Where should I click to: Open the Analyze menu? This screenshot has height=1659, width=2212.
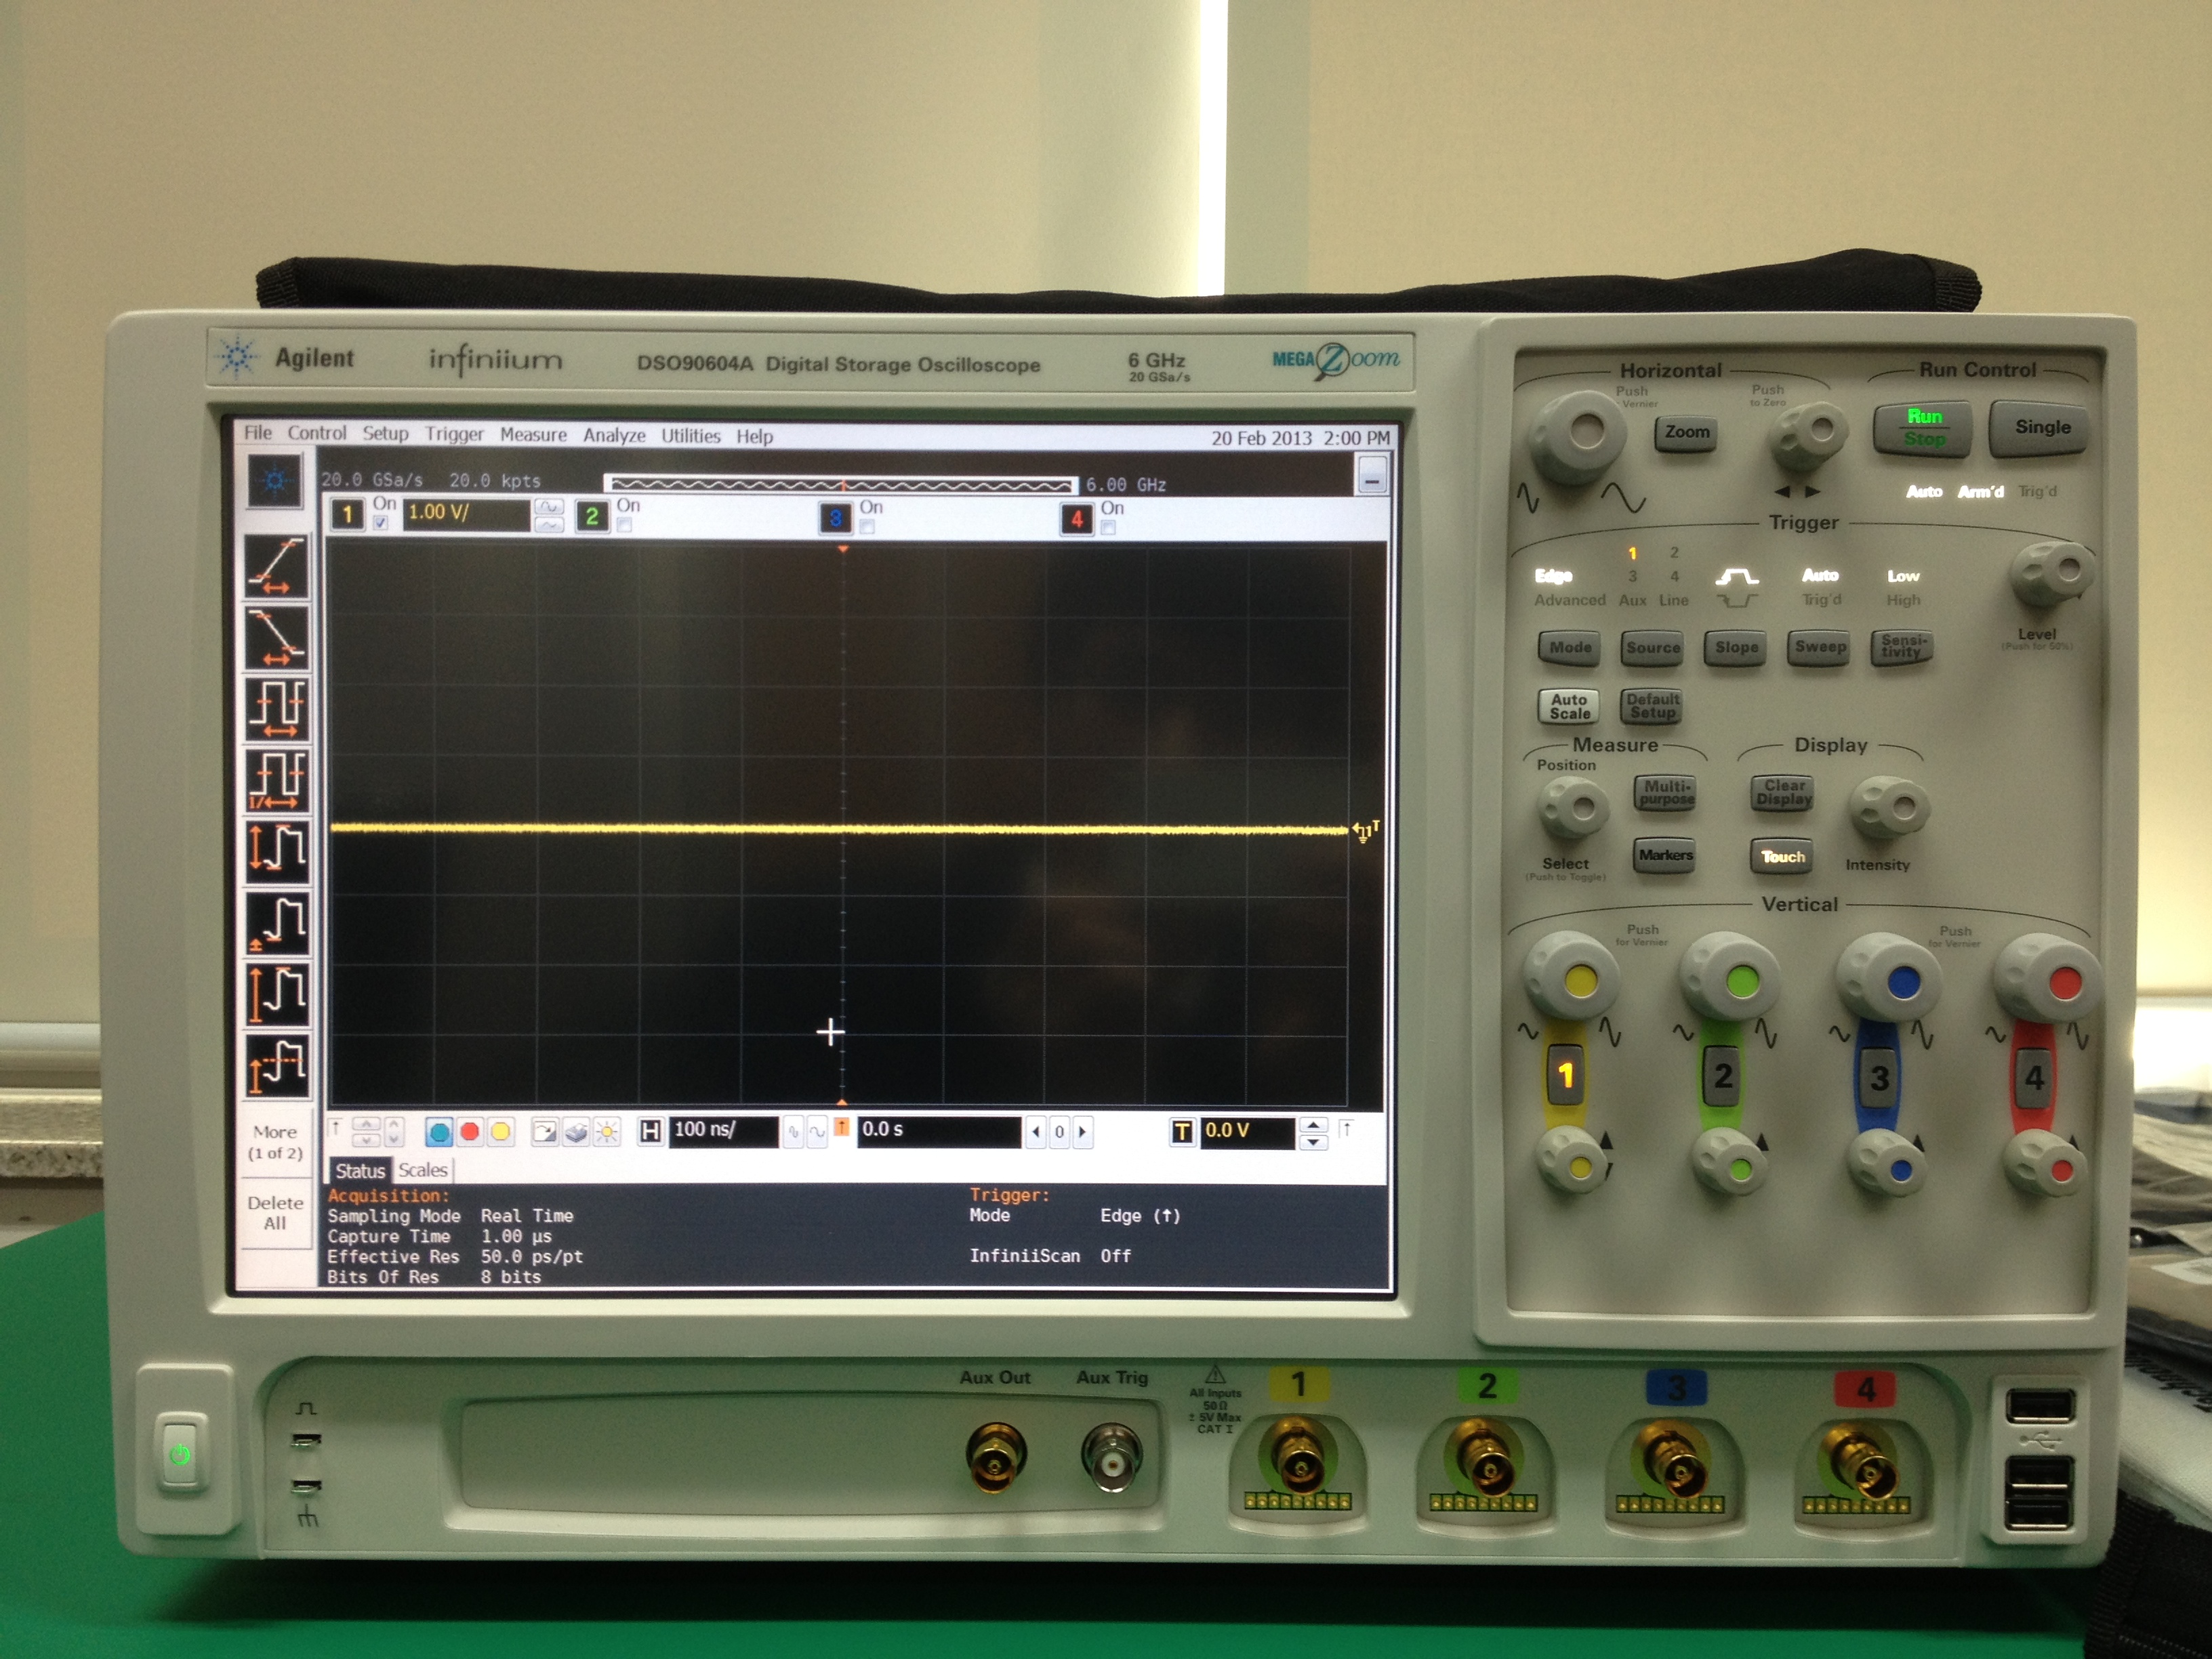pos(614,436)
